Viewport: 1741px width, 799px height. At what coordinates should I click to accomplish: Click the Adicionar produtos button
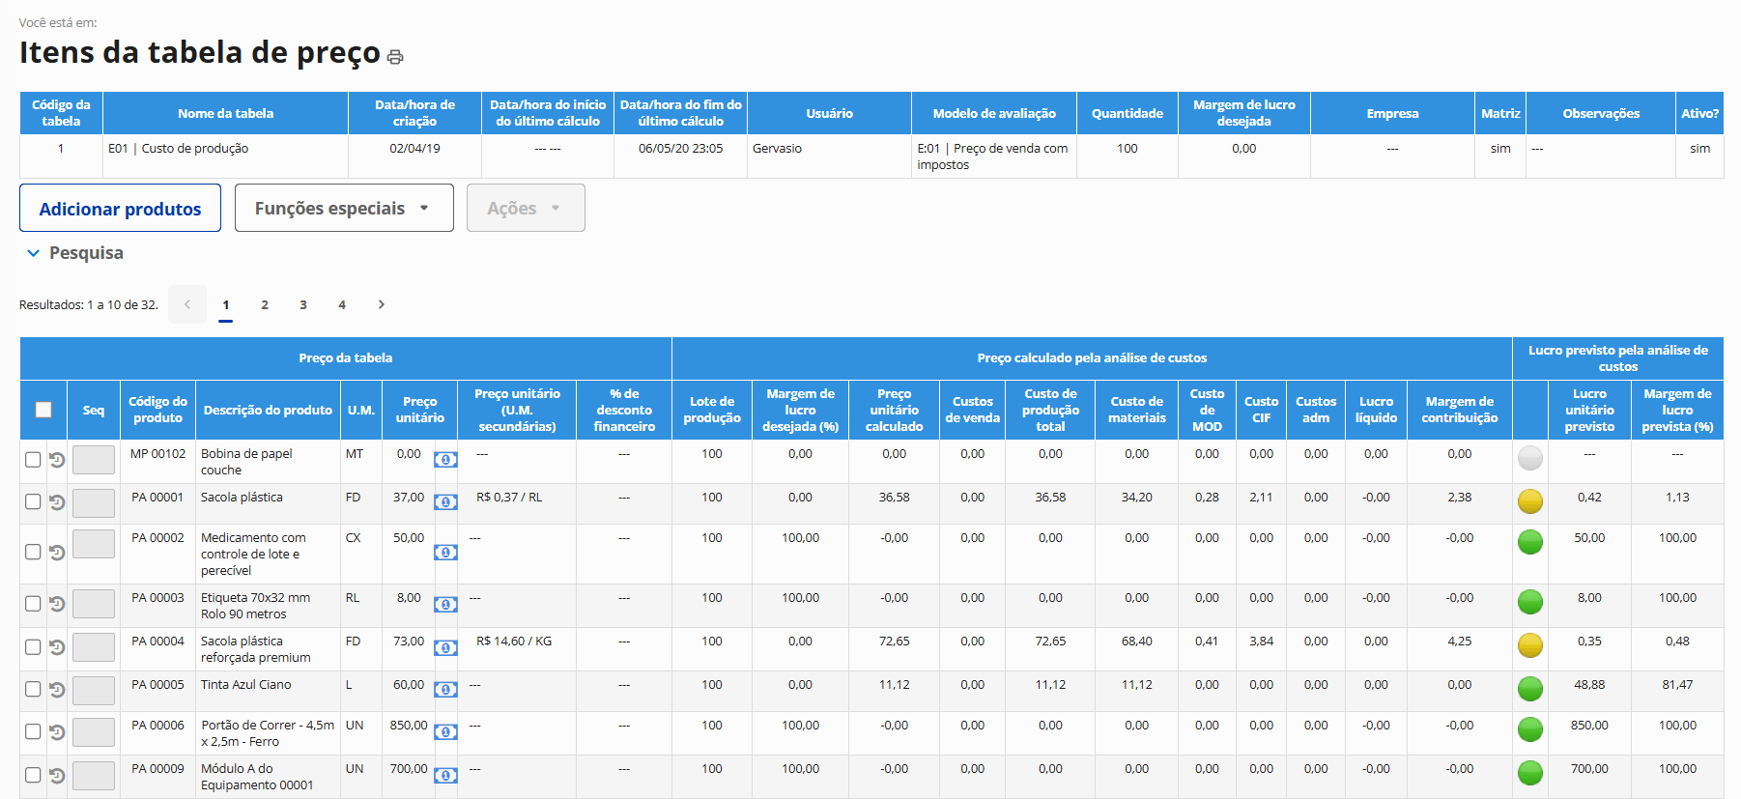[x=120, y=208]
